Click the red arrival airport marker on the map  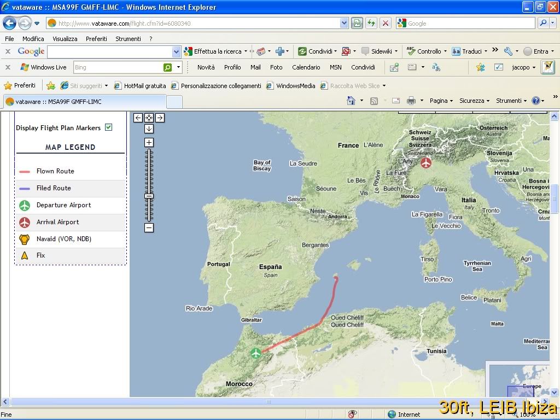point(425,163)
